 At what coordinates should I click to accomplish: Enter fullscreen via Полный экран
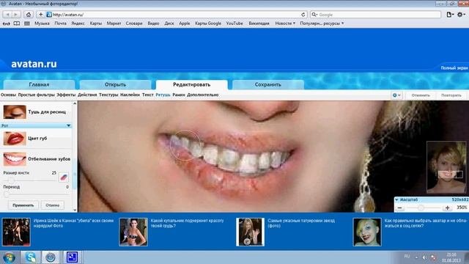(x=454, y=68)
